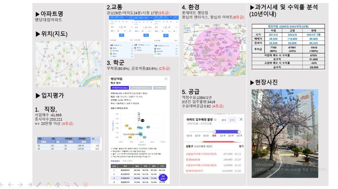Click the blue 231 round badge
Viewport: 338px width, 189px height.
(x=163, y=178)
